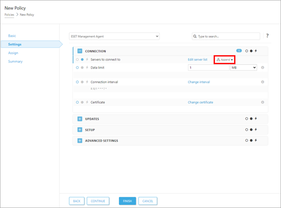Click the Force lightning icon in CONNECTION header
Viewport: 281px width, 208px height.
256,51
